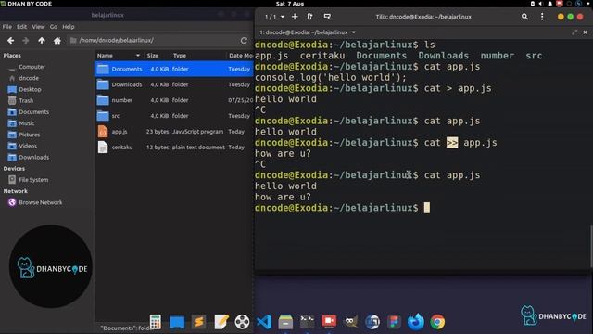
Task: Sort files by the Size column
Action: pos(157,56)
